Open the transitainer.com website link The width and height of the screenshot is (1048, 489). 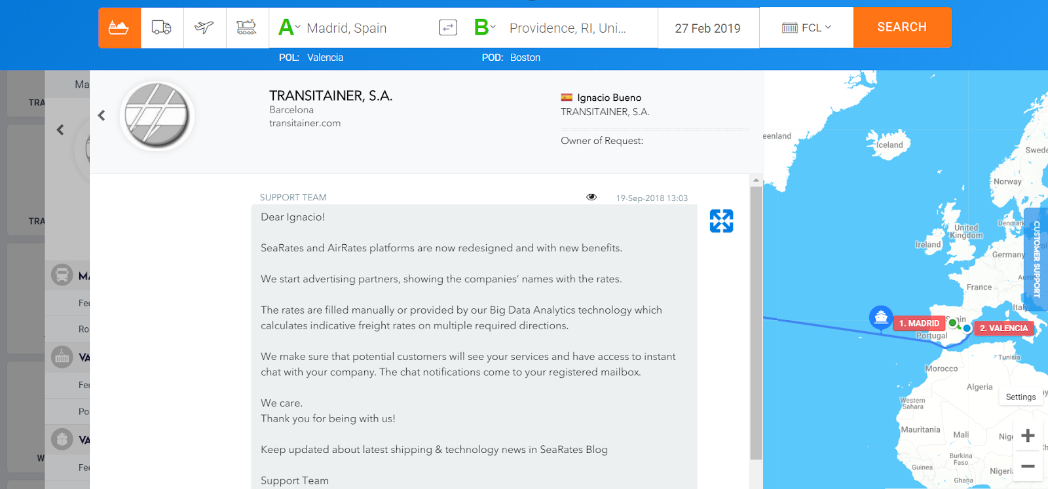[x=305, y=123]
